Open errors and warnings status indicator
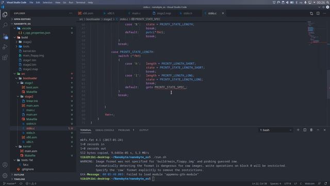Screen dimensions: 330x186 coord(31,184)
